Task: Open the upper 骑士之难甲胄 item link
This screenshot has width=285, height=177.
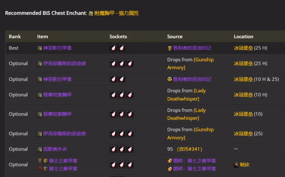Action: coord(63,161)
